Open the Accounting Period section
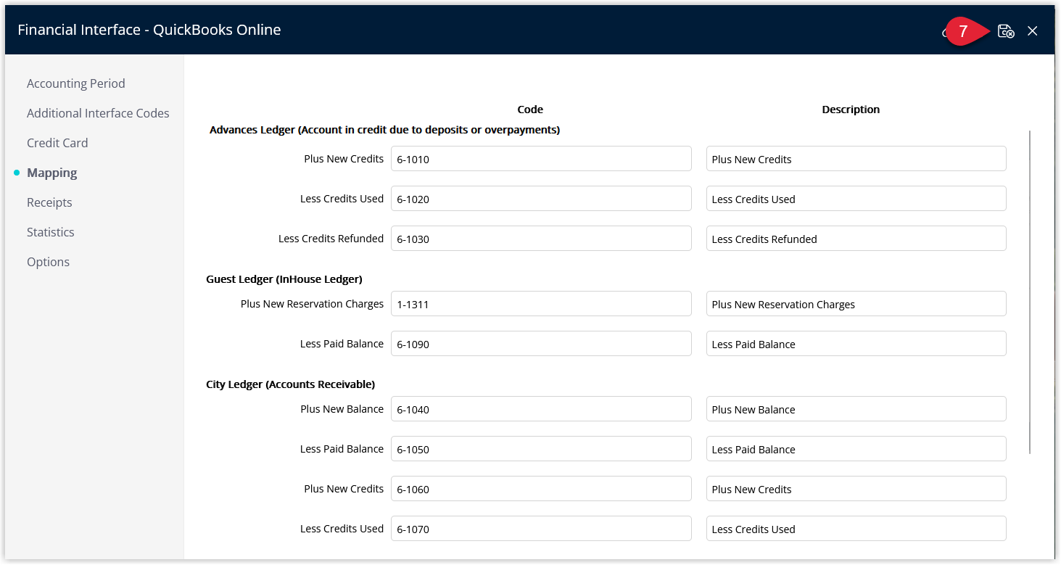 76,83
